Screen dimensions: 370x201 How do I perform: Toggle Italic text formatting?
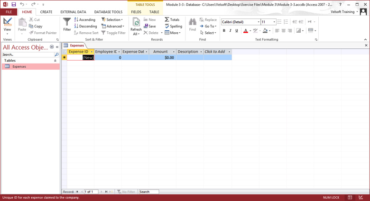click(231, 31)
